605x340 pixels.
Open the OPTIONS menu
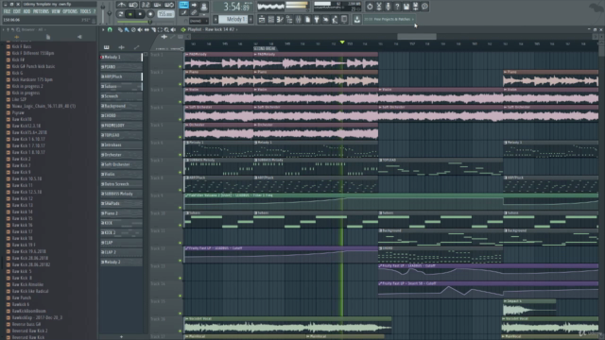tap(70, 11)
